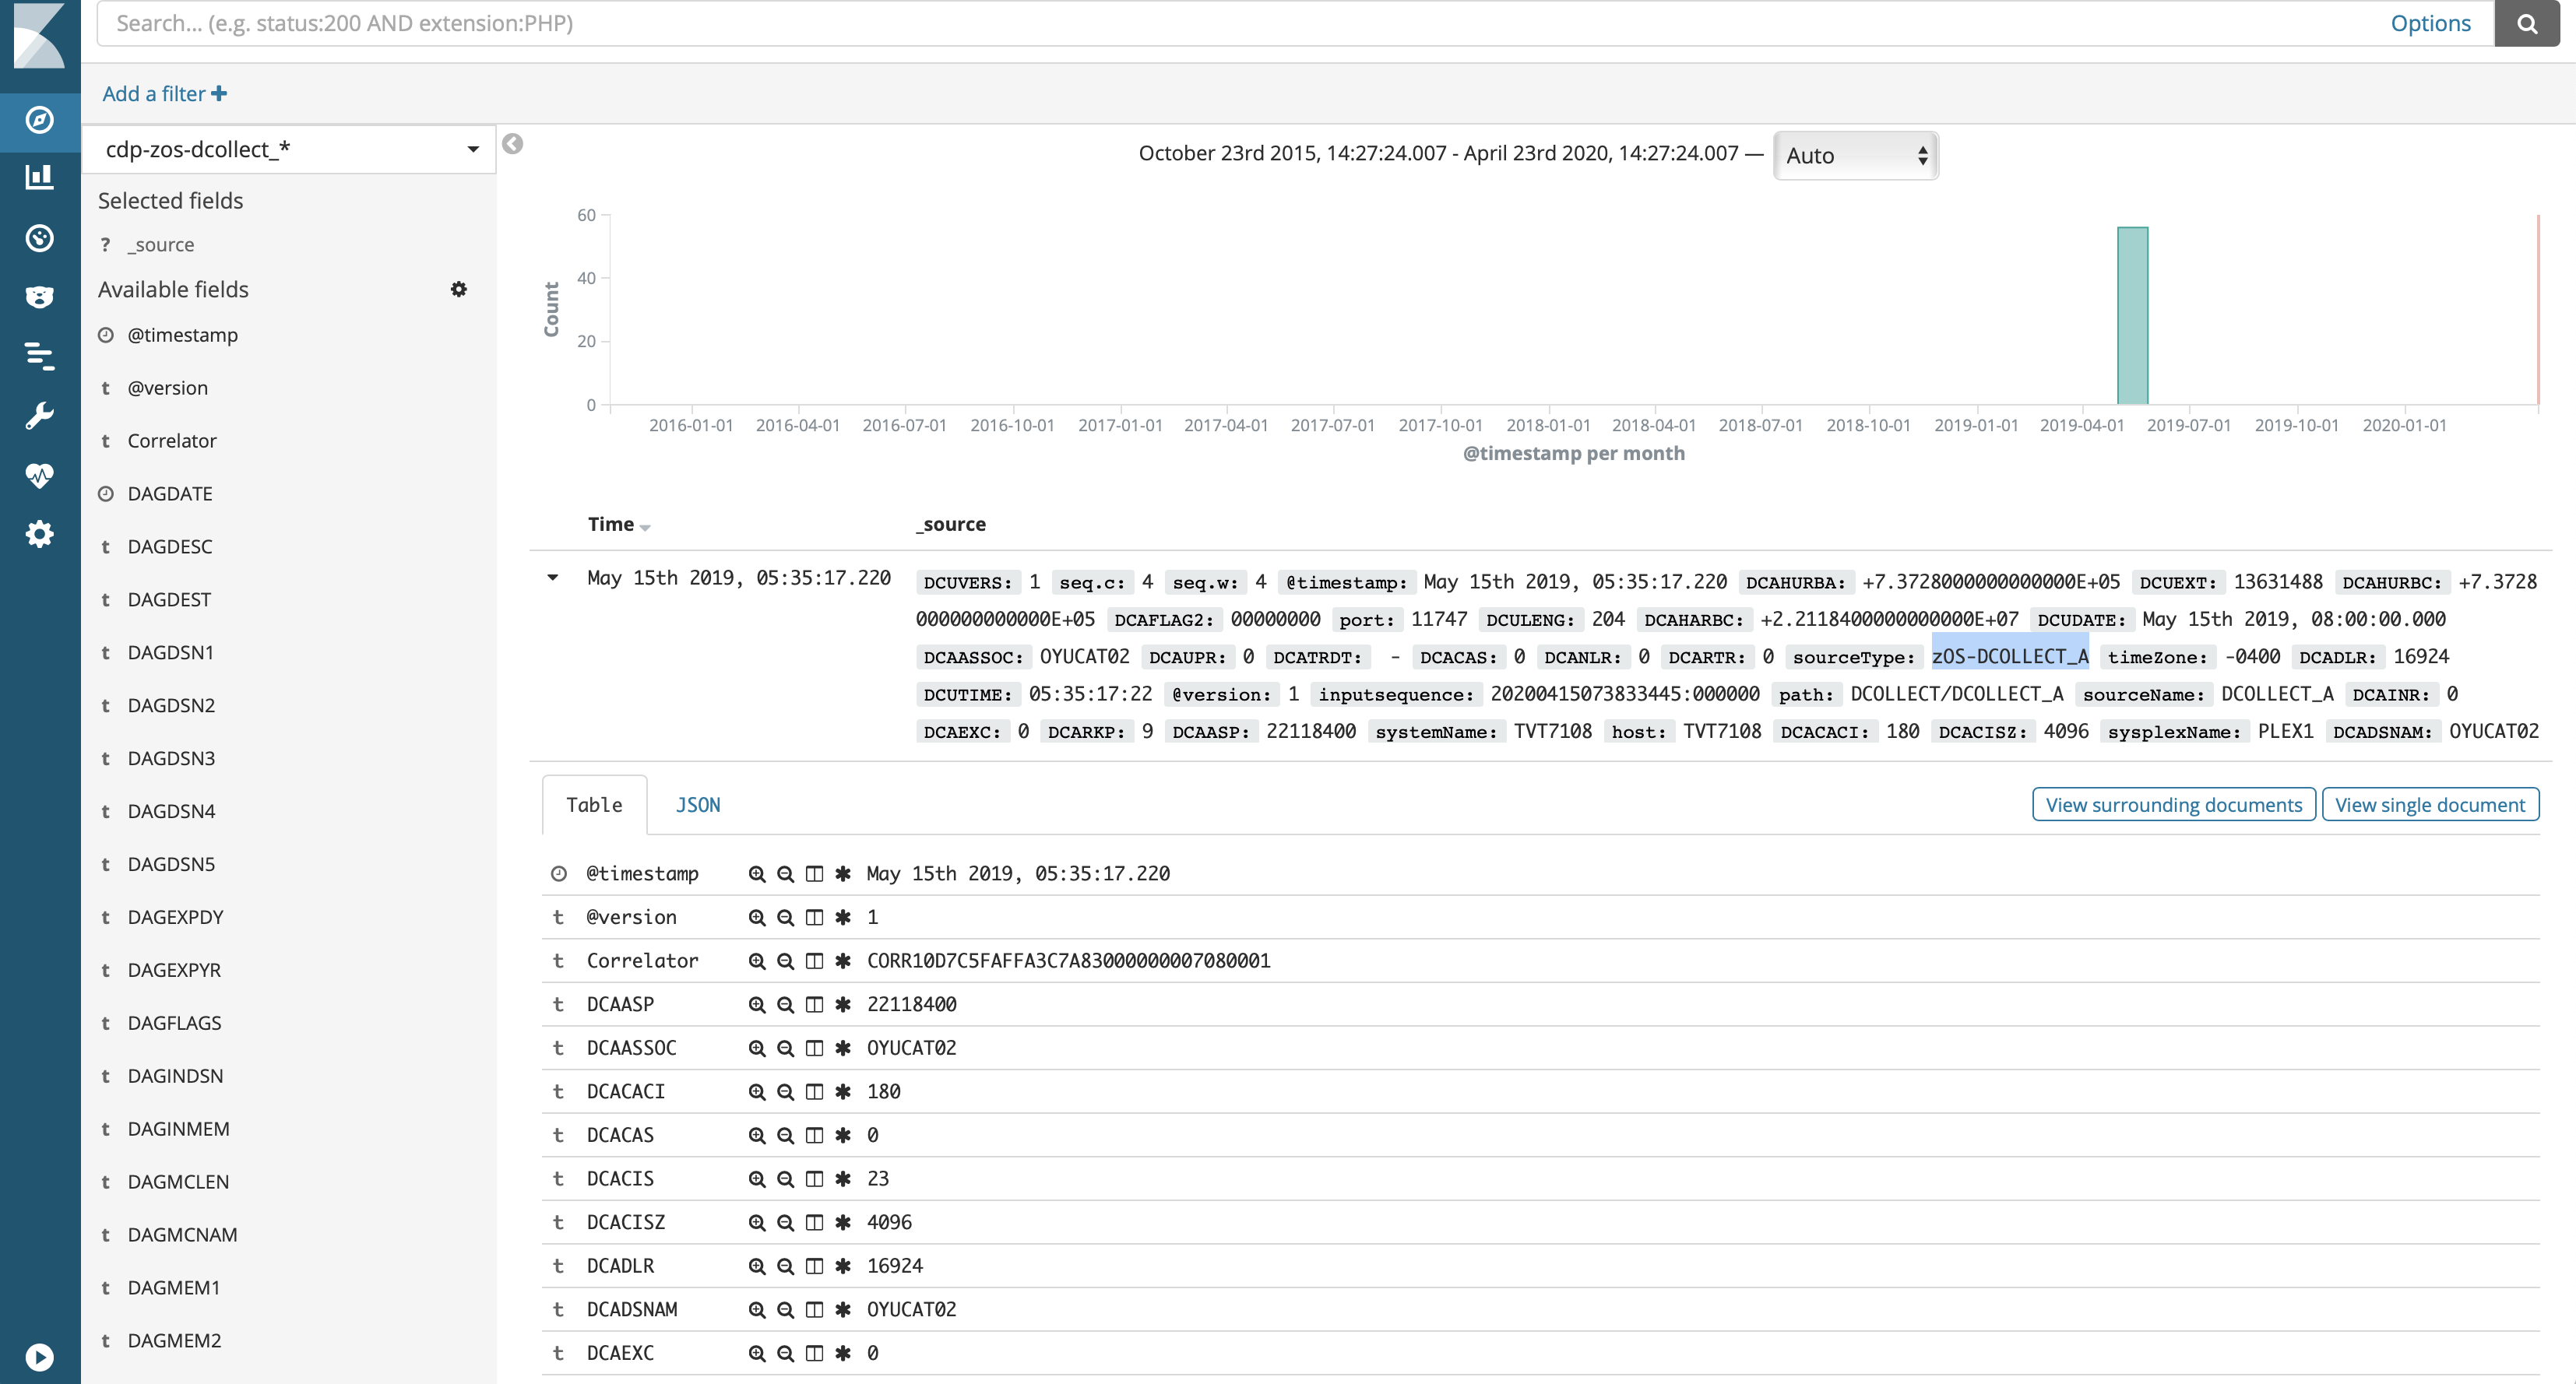The height and width of the screenshot is (1384, 2576).
Task: Change histogram interval via the Auto dropdown
Action: (x=1855, y=155)
